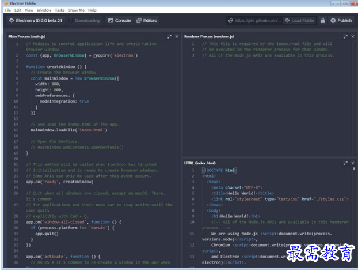
Task: Click the const {app, BrowserWindow} require line
Action: [82, 55]
